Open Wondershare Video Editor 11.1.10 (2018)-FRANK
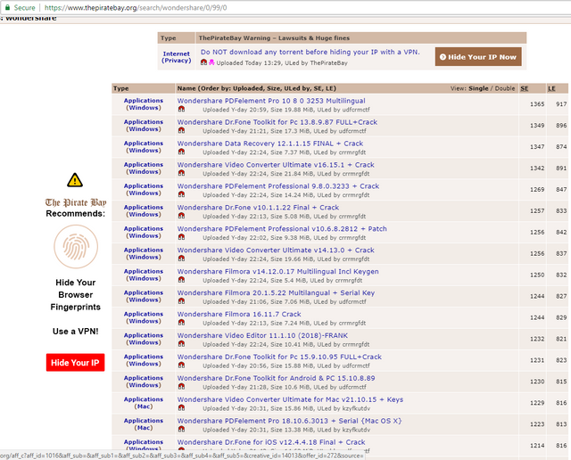Image resolution: width=571 pixels, height=460 pixels. (262, 335)
